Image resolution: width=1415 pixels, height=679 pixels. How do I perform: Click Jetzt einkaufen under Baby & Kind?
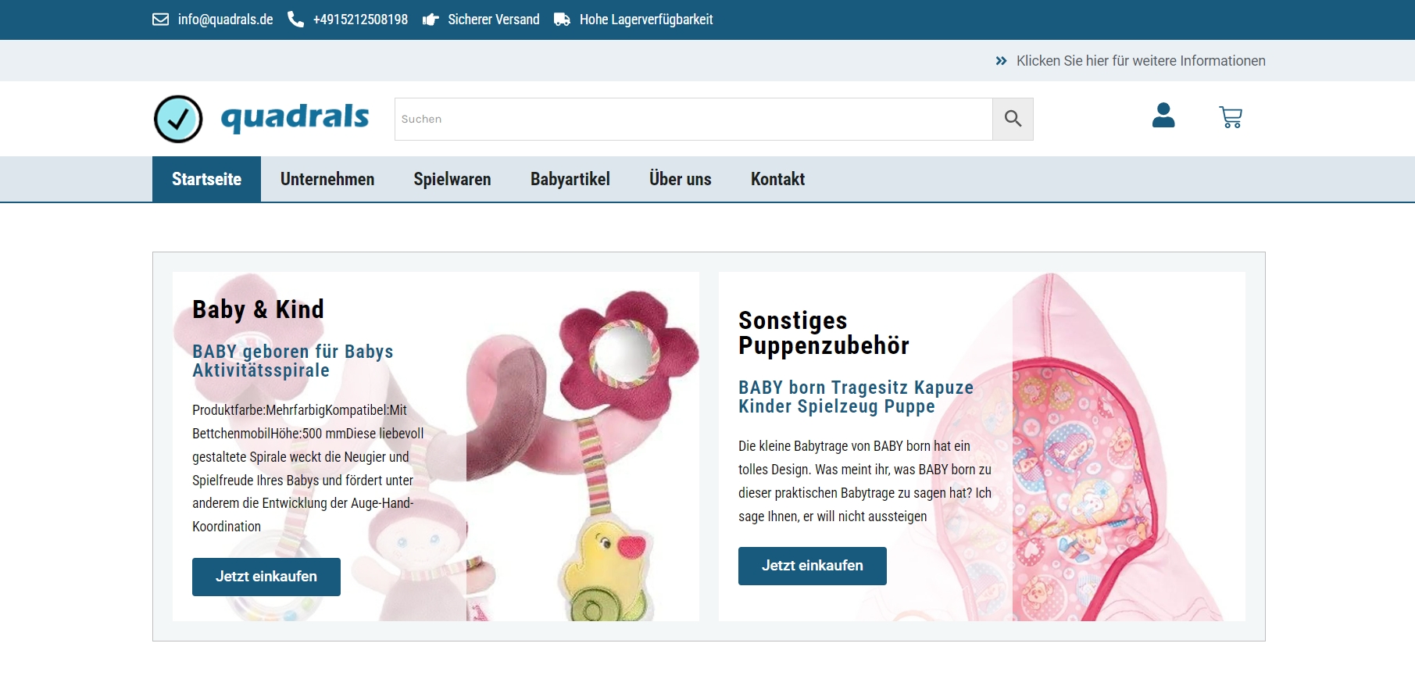(266, 577)
